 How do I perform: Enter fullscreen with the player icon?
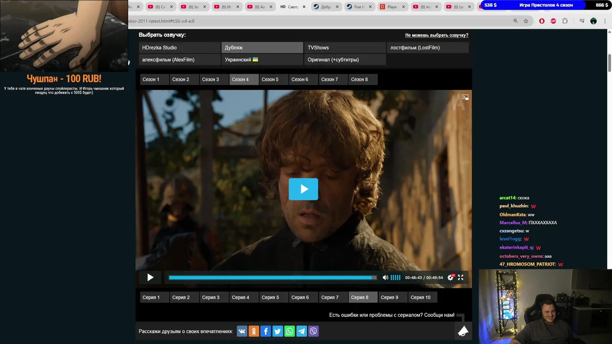click(x=460, y=278)
